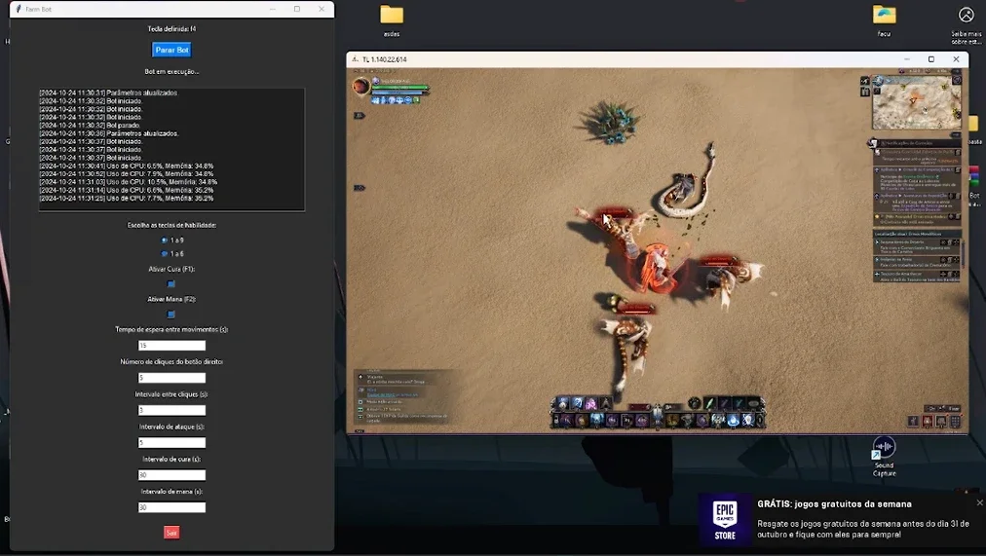This screenshot has height=556, width=986.
Task: Select the '1 a 6' skill keys radio
Action: click(165, 254)
